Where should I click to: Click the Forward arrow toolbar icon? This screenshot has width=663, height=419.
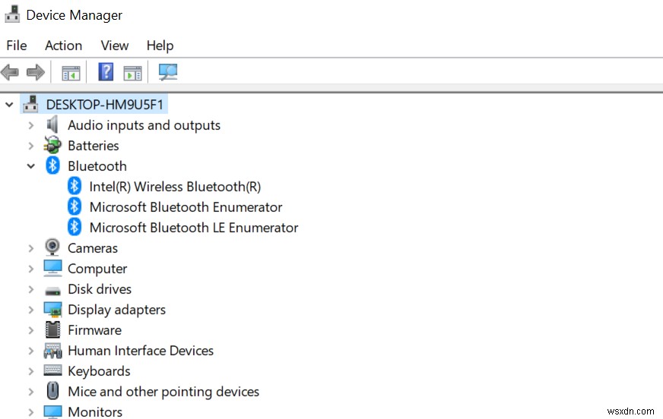(35, 73)
